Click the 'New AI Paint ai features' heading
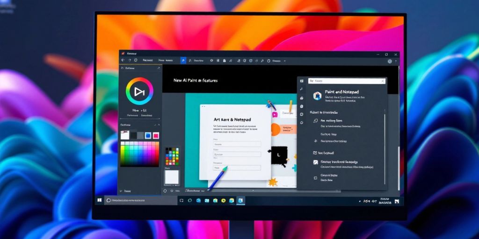This screenshot has height=239, width=479. (x=196, y=80)
